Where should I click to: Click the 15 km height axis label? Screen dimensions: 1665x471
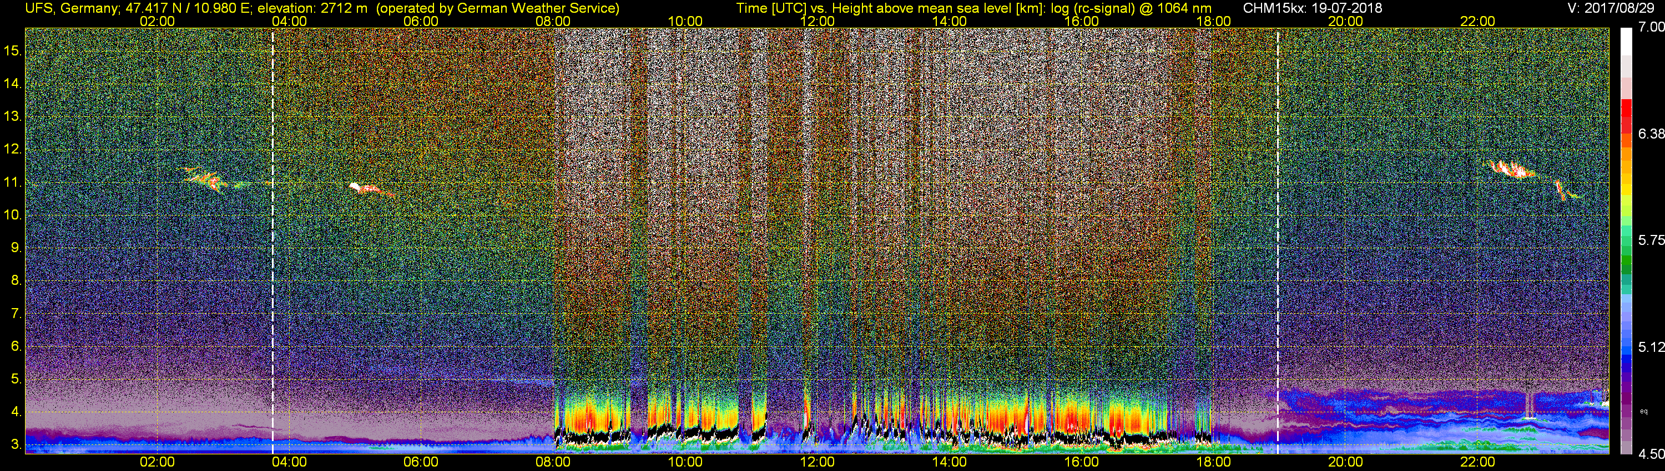click(12, 50)
